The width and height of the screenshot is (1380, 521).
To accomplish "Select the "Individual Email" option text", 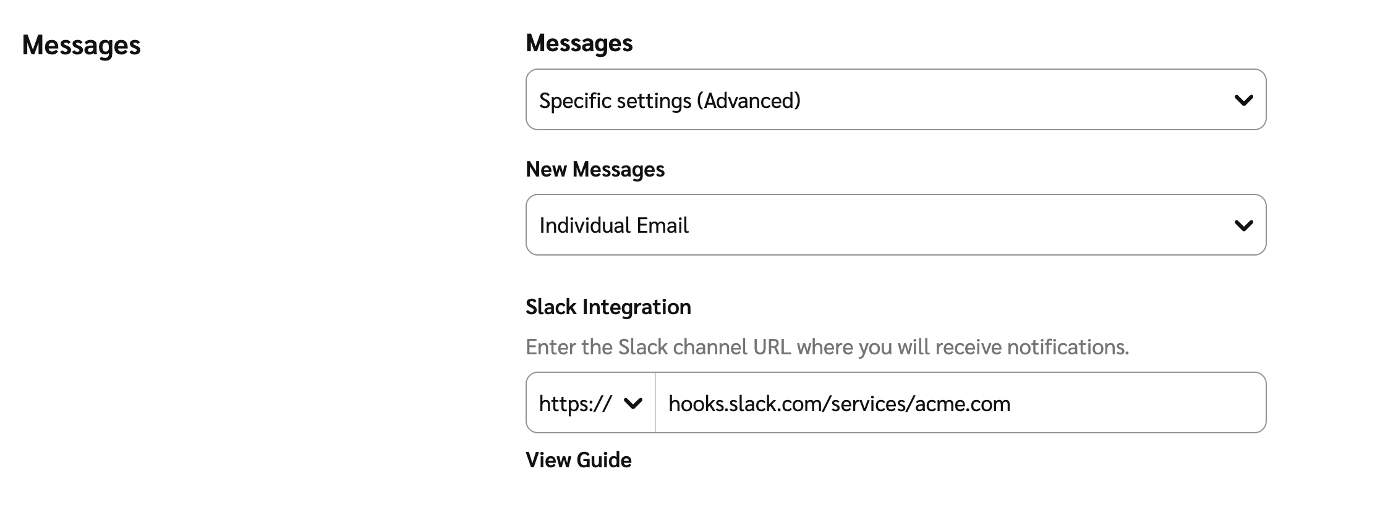I will 613,225.
